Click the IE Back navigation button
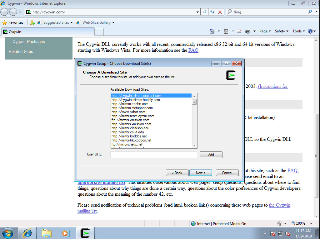This screenshot has width=320, height=239. [4, 12]
